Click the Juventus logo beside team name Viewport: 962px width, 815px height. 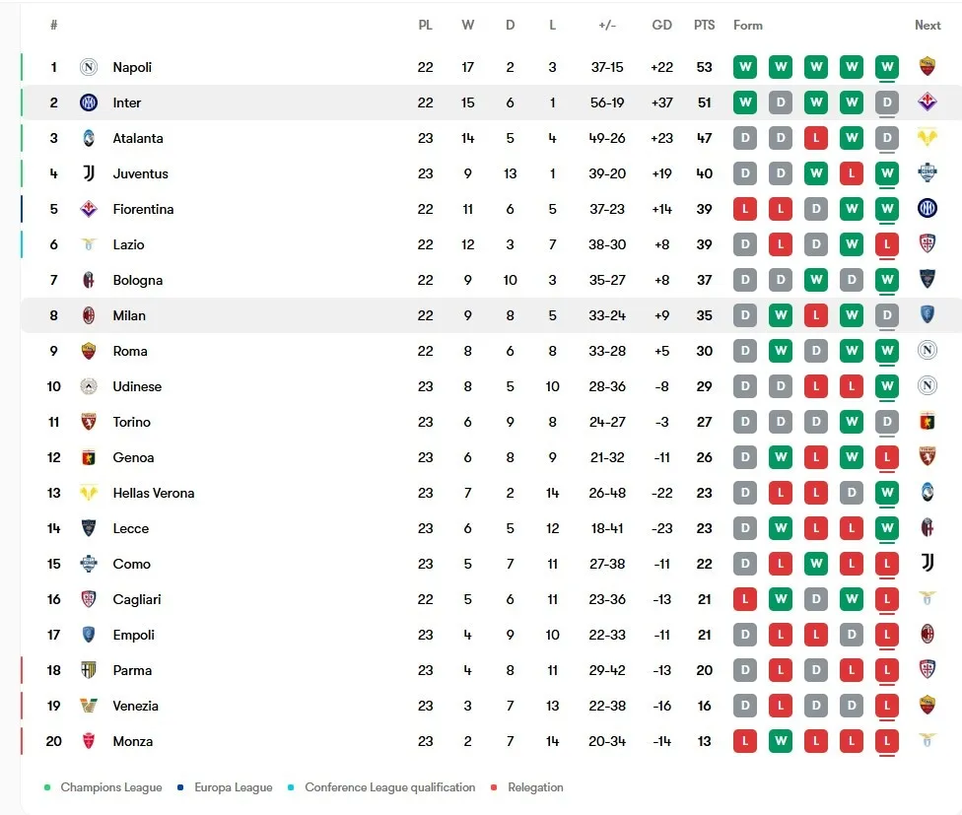coord(89,173)
